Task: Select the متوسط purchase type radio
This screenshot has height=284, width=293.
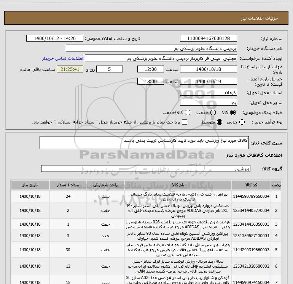Action: coord(220,122)
